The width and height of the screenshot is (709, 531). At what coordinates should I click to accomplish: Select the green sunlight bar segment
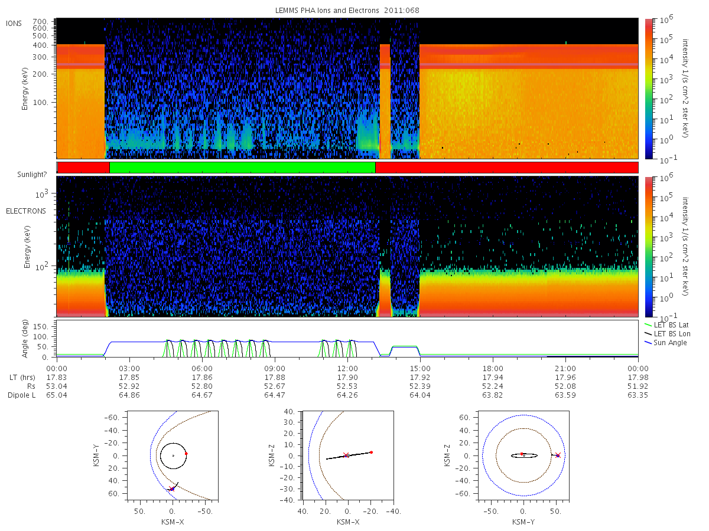click(x=242, y=168)
